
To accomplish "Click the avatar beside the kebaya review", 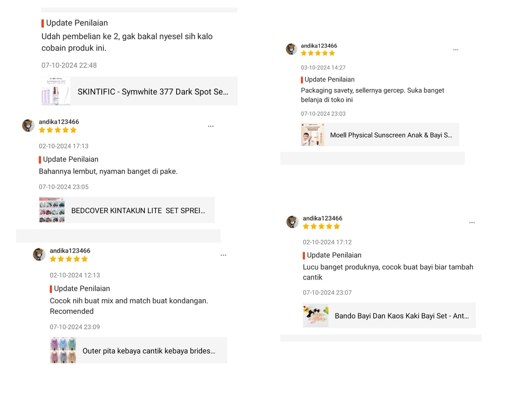I will (39, 255).
